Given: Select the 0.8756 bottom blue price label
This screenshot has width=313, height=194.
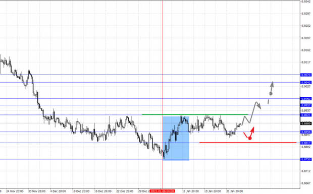Looking at the screenshot, I should pos(306,159).
